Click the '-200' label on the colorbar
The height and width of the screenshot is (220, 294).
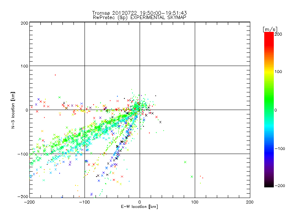coord(280,186)
